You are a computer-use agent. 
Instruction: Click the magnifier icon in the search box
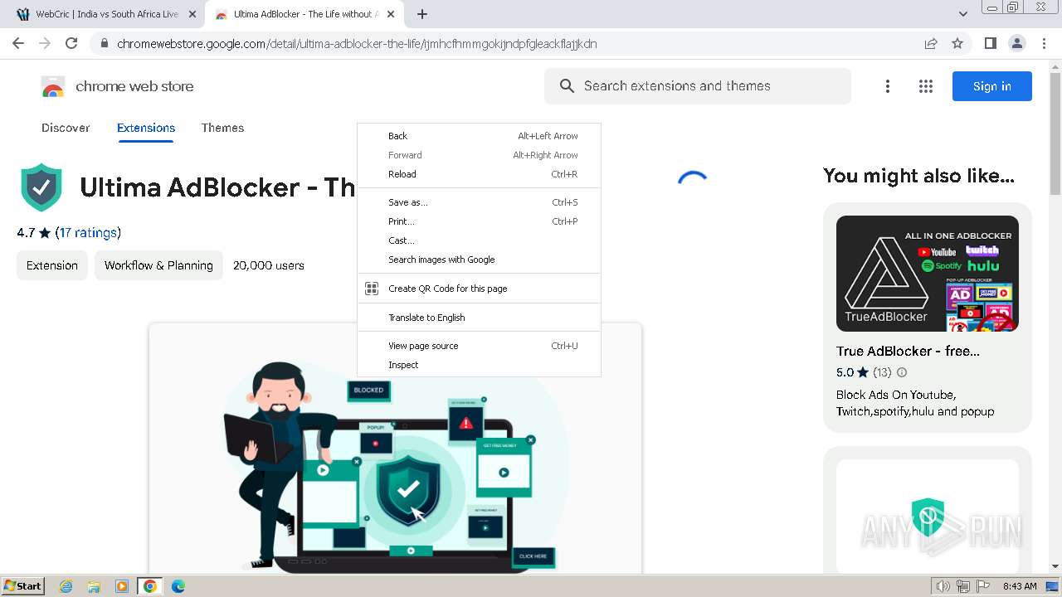[568, 86]
